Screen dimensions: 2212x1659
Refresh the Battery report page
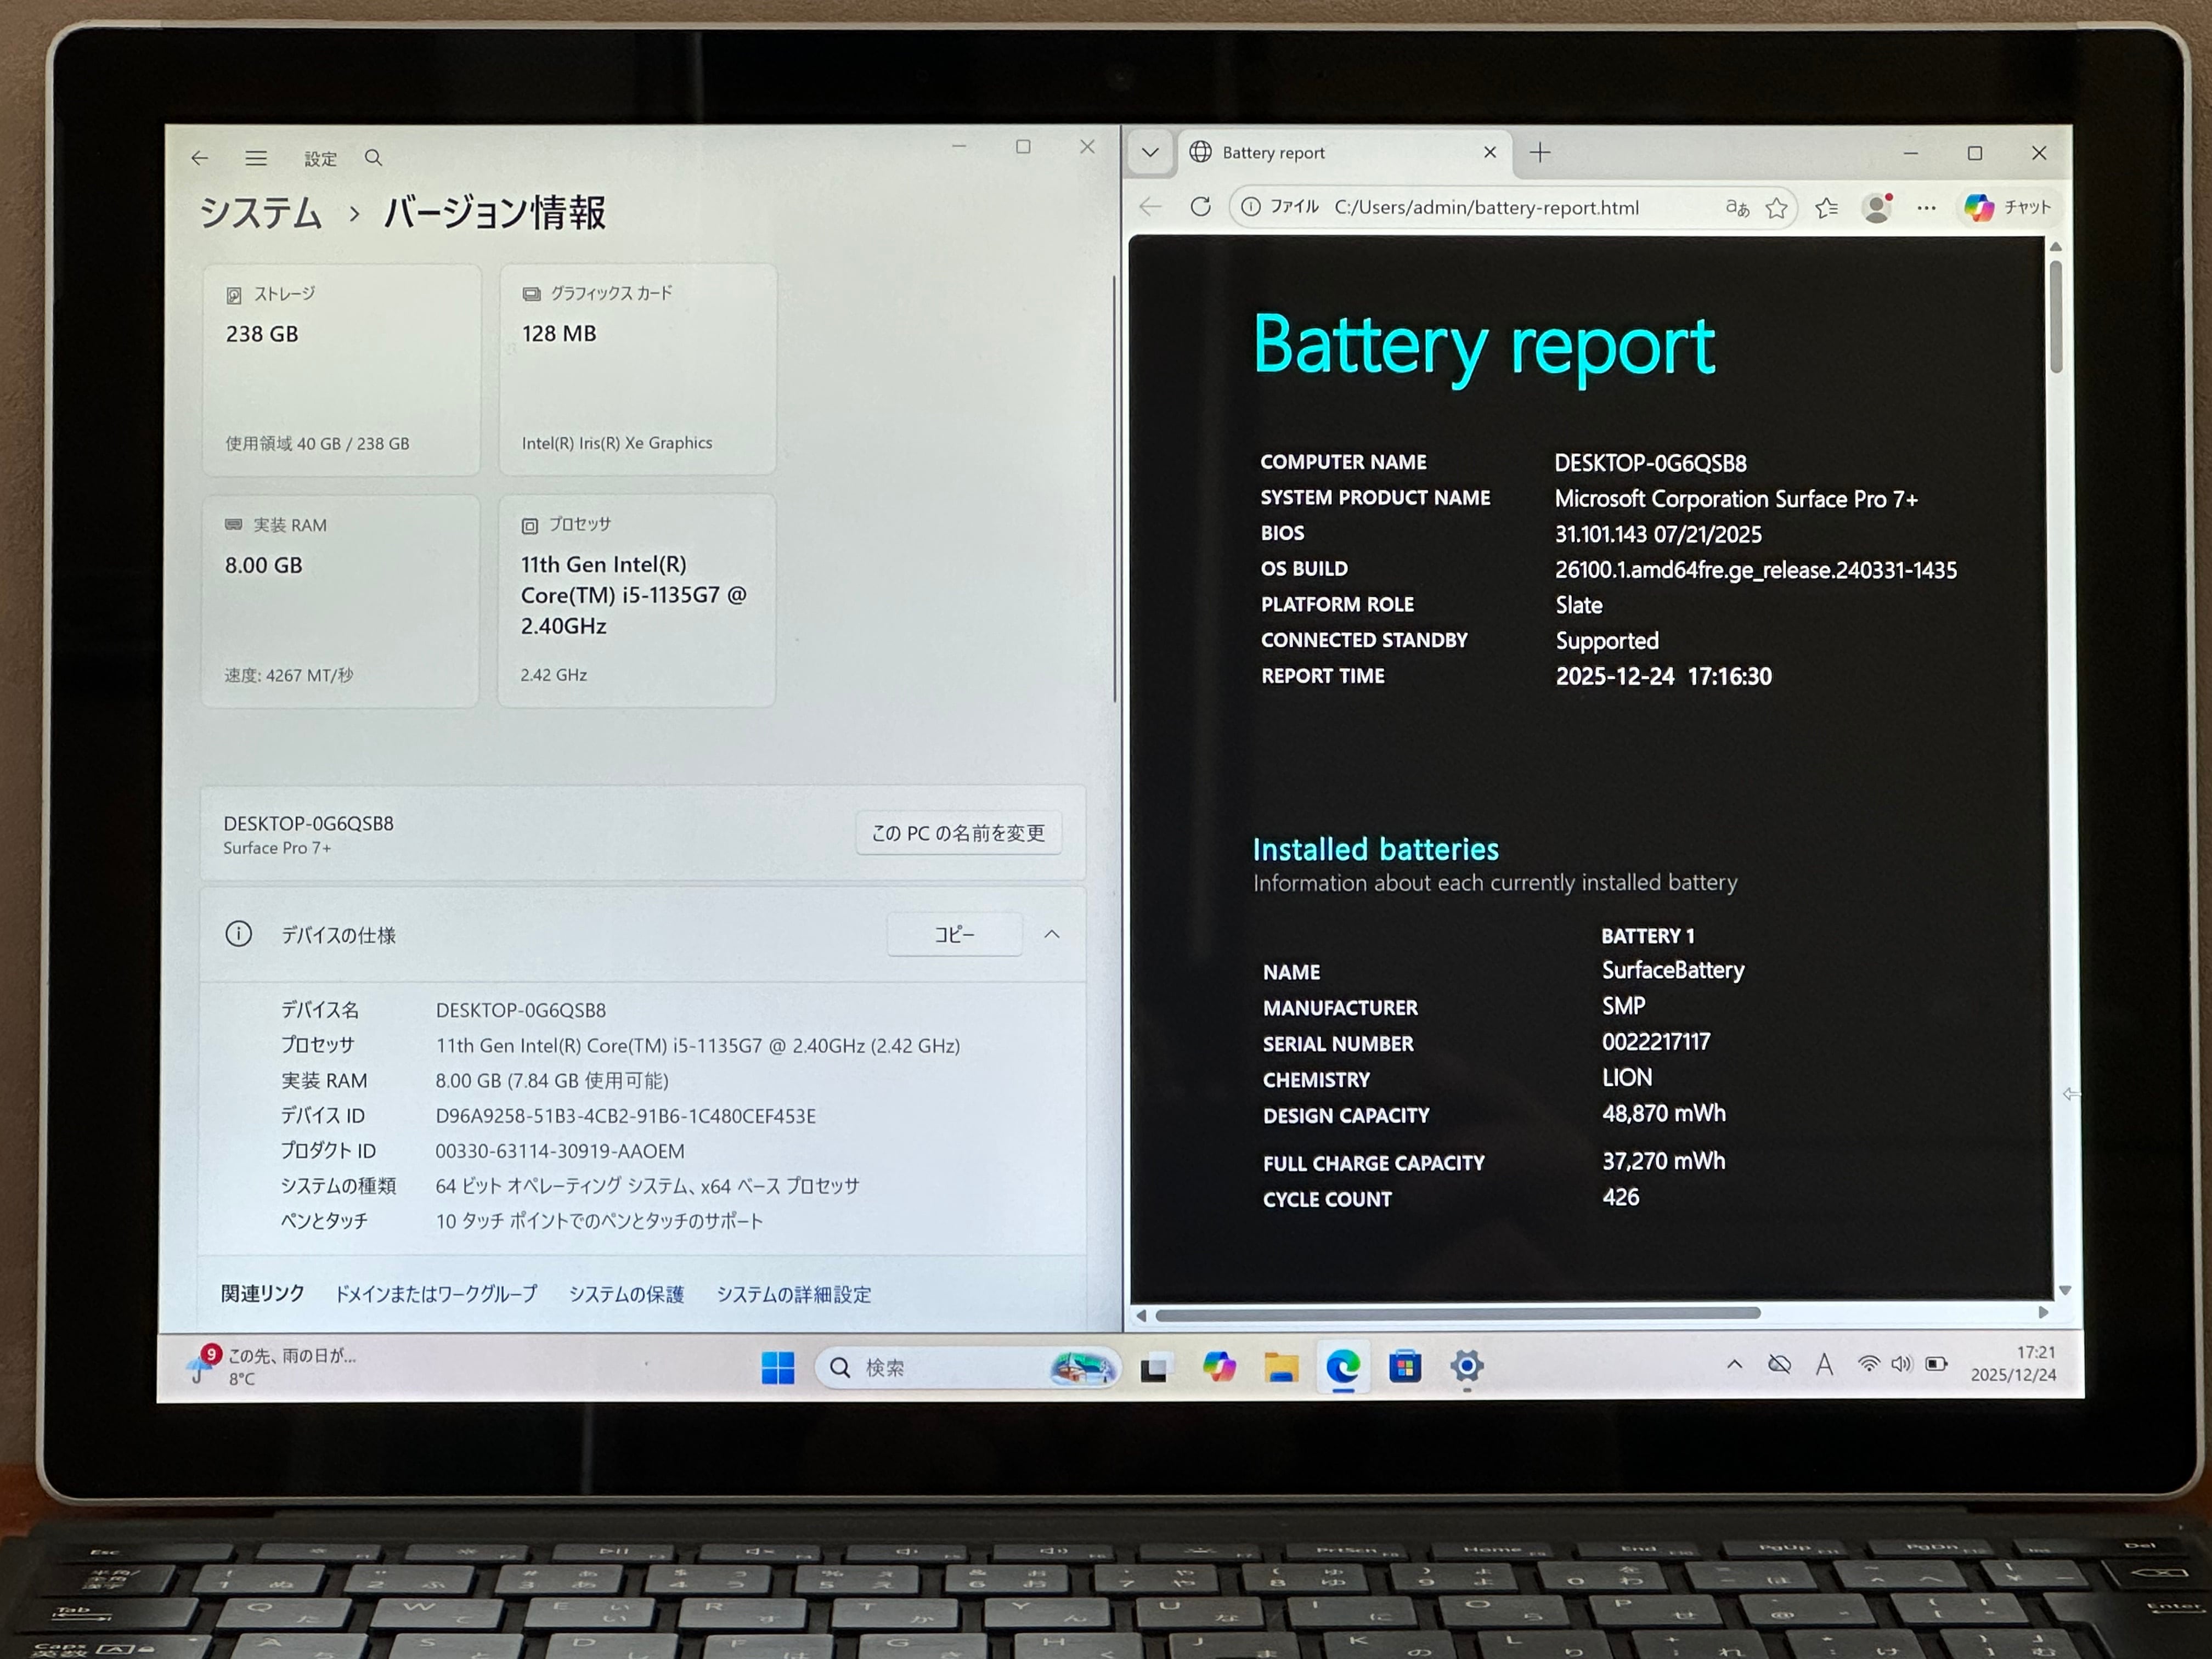(x=1201, y=207)
